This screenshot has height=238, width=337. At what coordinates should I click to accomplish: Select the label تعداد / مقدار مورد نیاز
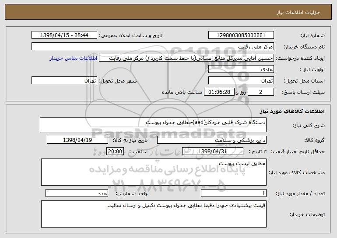click(x=300, y=193)
